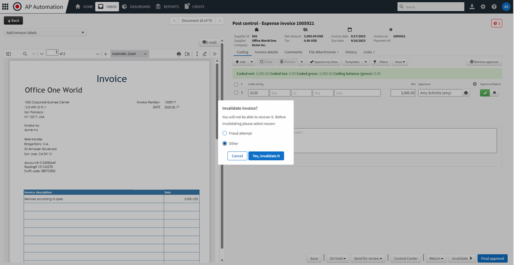Viewport: 514px width, 265px height.
Task: Expand the Add/remove labels dropdown
Action: coord(45,33)
